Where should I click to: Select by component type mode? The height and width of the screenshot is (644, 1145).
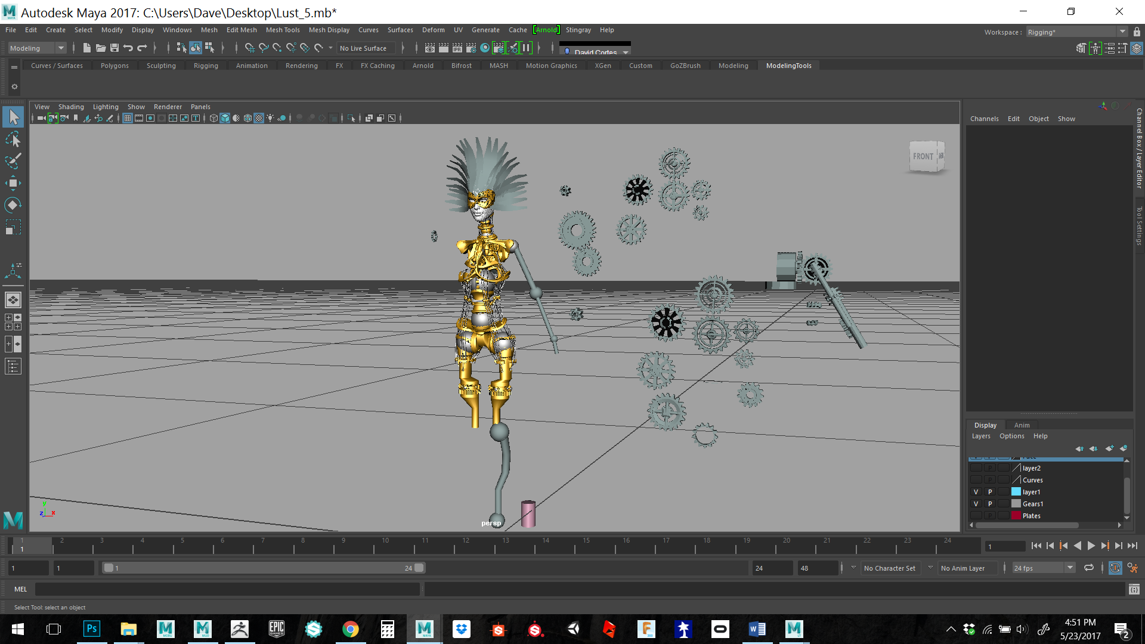click(209, 48)
